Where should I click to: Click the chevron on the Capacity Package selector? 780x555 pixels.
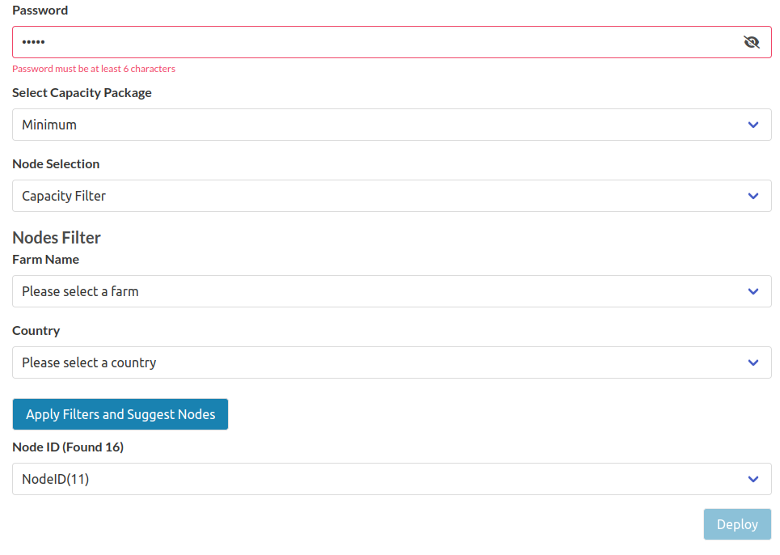pos(753,125)
